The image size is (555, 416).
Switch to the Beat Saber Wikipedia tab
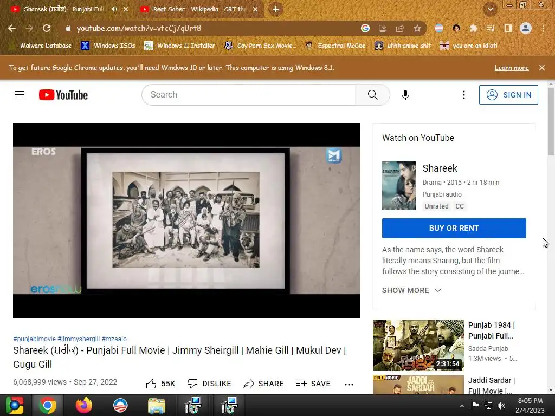[199, 9]
